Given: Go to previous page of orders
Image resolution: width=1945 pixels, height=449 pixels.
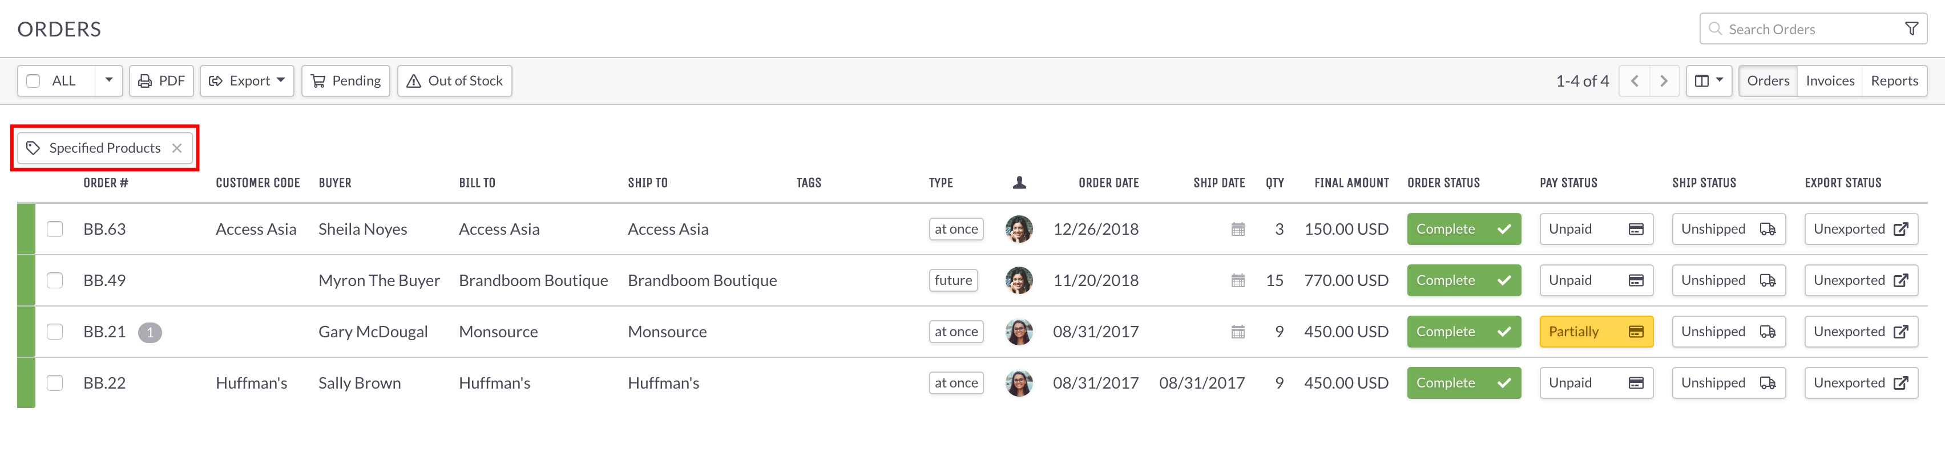Looking at the screenshot, I should (x=1634, y=80).
